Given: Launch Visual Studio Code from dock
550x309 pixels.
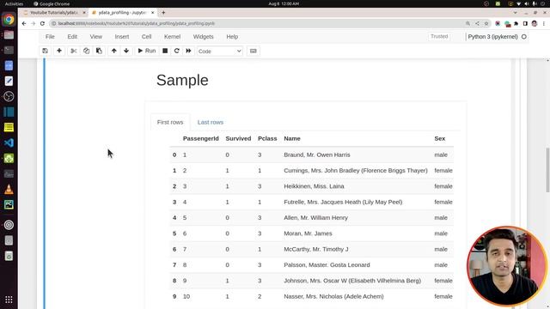Looking at the screenshot, I should pos(9,142).
